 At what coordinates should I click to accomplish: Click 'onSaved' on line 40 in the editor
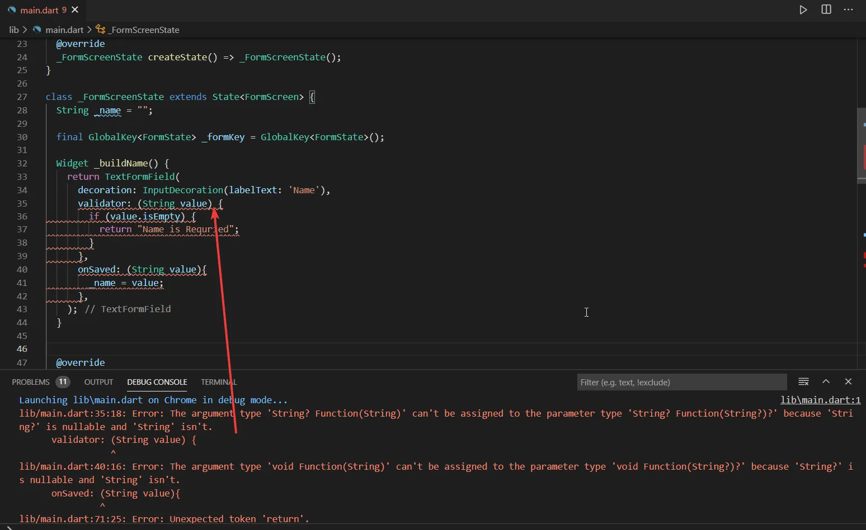[96, 269]
